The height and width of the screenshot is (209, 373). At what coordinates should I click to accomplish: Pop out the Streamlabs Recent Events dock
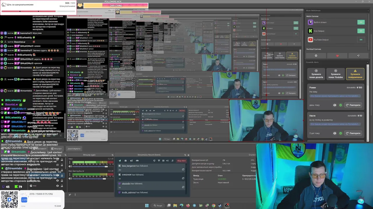[185, 155]
